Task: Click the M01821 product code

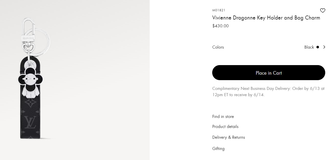Action: click(218, 10)
